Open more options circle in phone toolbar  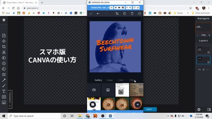pyautogui.click(x=139, y=14)
